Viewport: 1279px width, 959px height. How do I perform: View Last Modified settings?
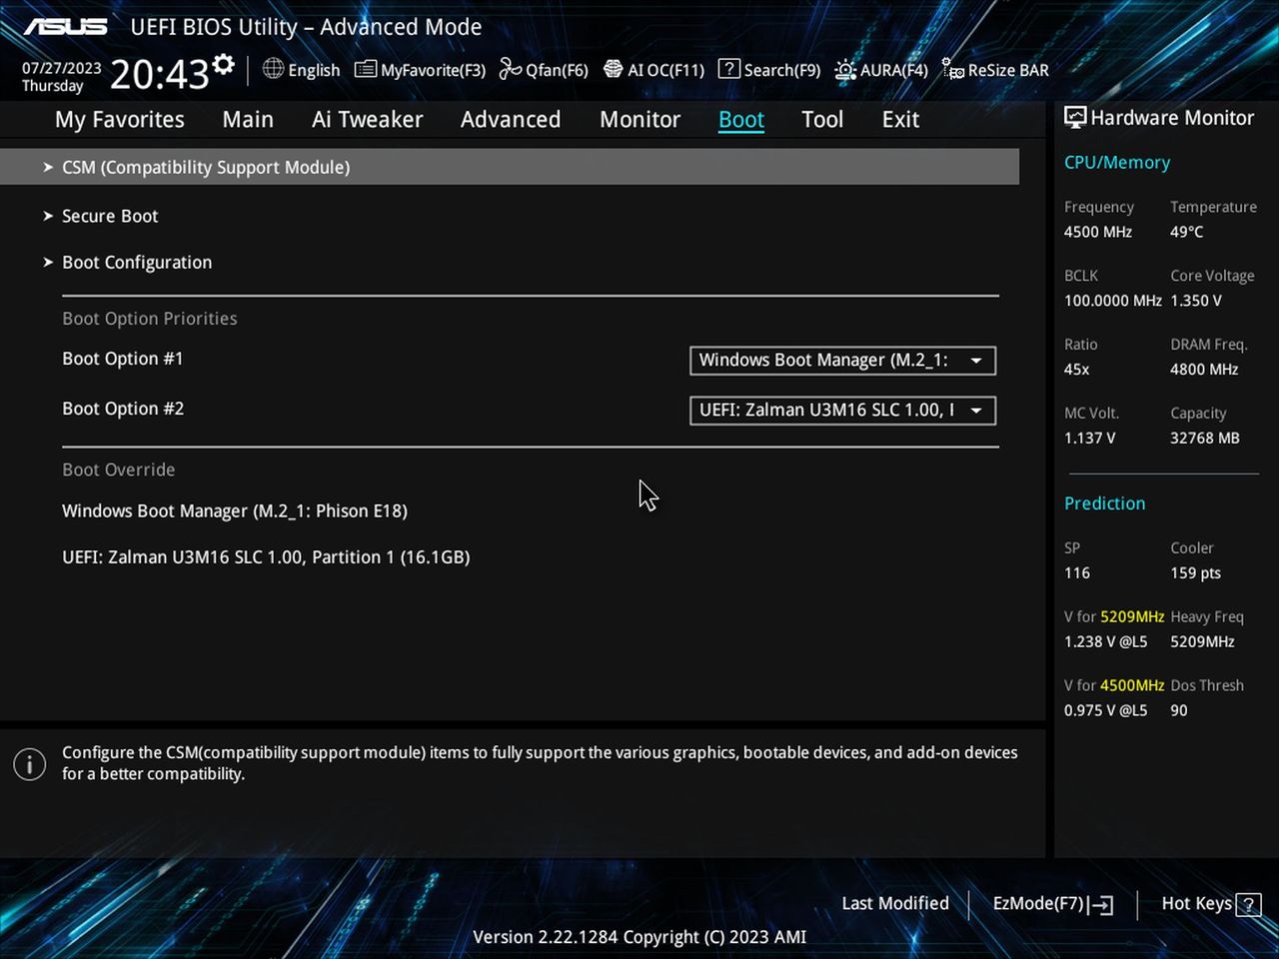tap(895, 903)
